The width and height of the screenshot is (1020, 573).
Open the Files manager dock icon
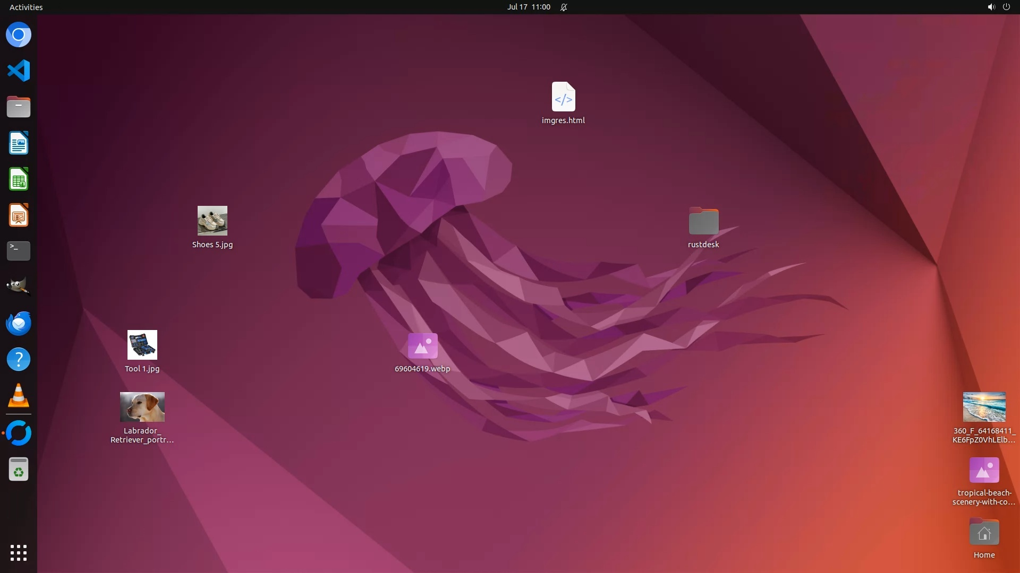tap(19, 107)
